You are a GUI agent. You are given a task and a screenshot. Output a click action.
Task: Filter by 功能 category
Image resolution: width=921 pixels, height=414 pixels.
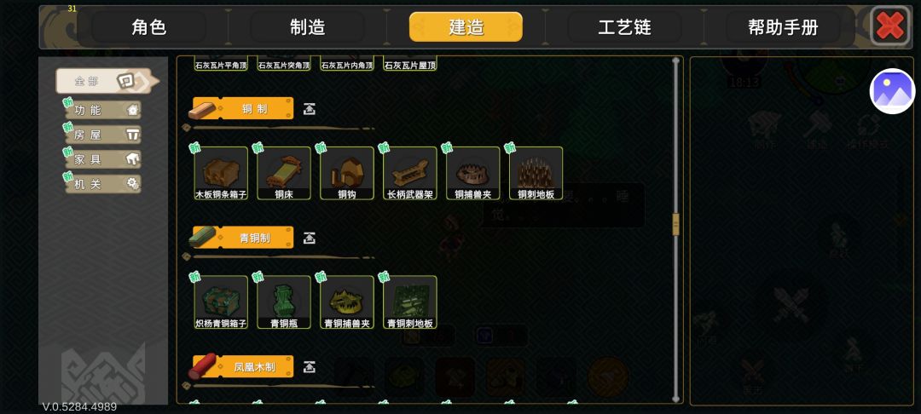[x=103, y=110]
